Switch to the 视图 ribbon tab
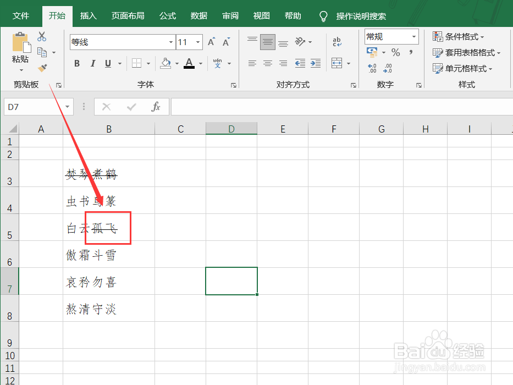513x385 pixels. (261, 16)
